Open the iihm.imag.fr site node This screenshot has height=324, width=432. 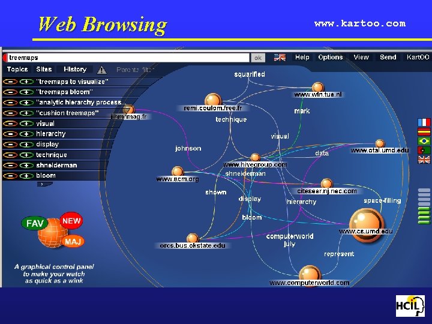128,110
